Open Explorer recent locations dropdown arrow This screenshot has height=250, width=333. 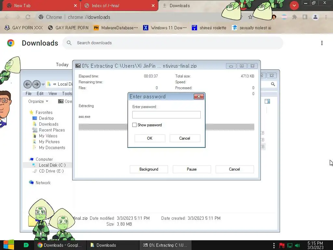click(43, 84)
